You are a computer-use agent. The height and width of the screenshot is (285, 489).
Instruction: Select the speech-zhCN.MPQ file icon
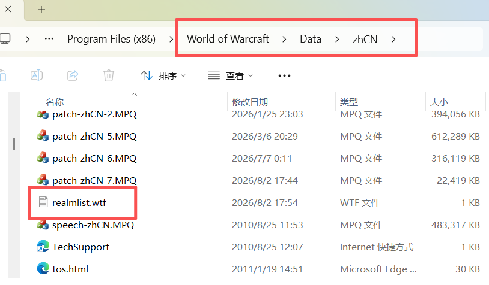[43, 225]
